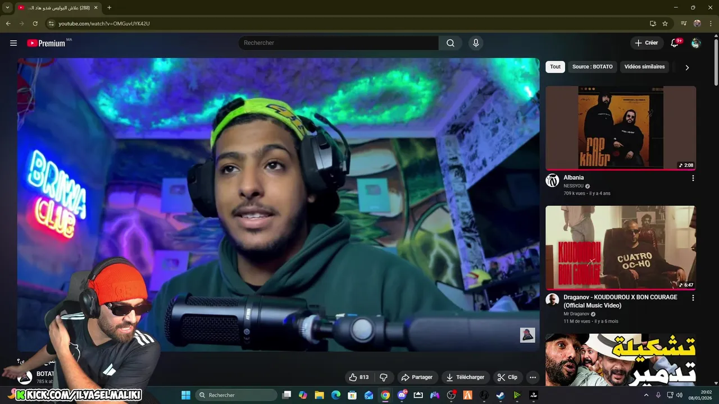
Task: Open Chrome media controls icon
Action: click(684, 24)
